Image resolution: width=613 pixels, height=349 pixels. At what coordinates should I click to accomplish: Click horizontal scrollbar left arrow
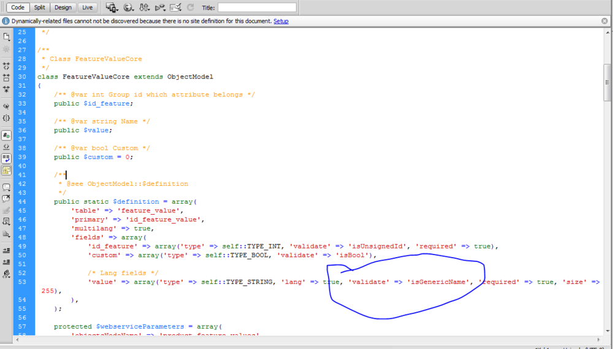tap(17, 340)
